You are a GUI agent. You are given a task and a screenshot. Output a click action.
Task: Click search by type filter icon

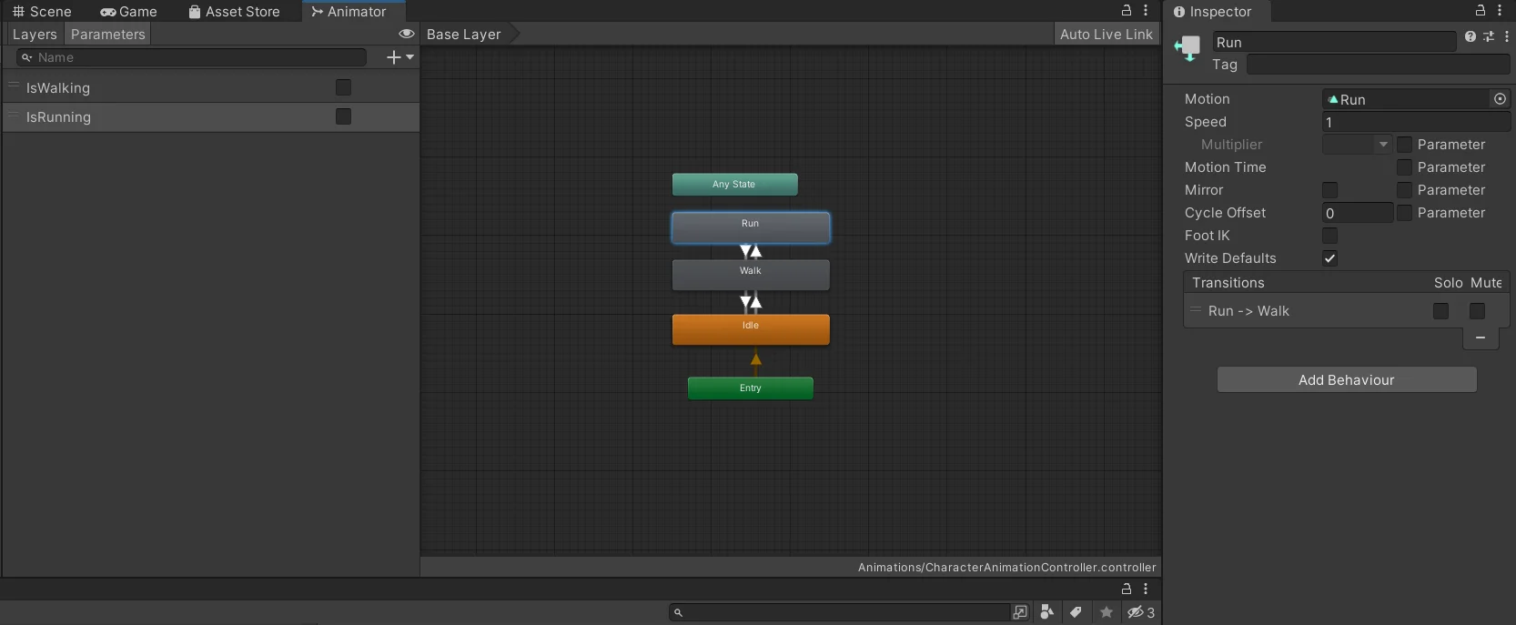[x=1046, y=612]
